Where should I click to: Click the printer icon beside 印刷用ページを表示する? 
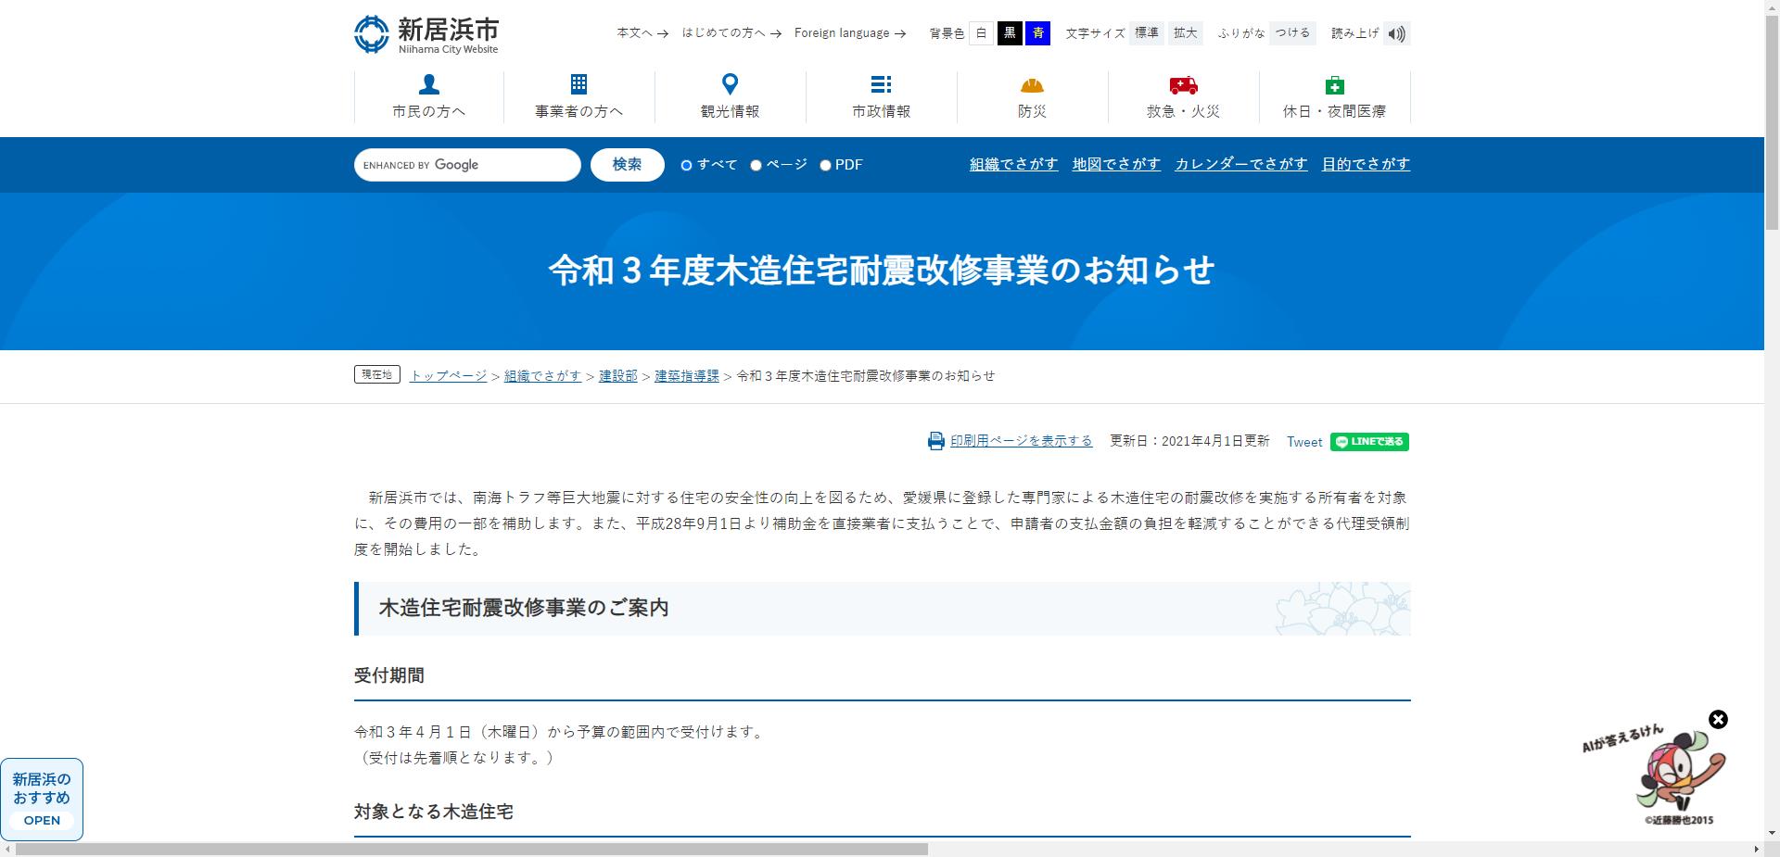[x=935, y=441]
